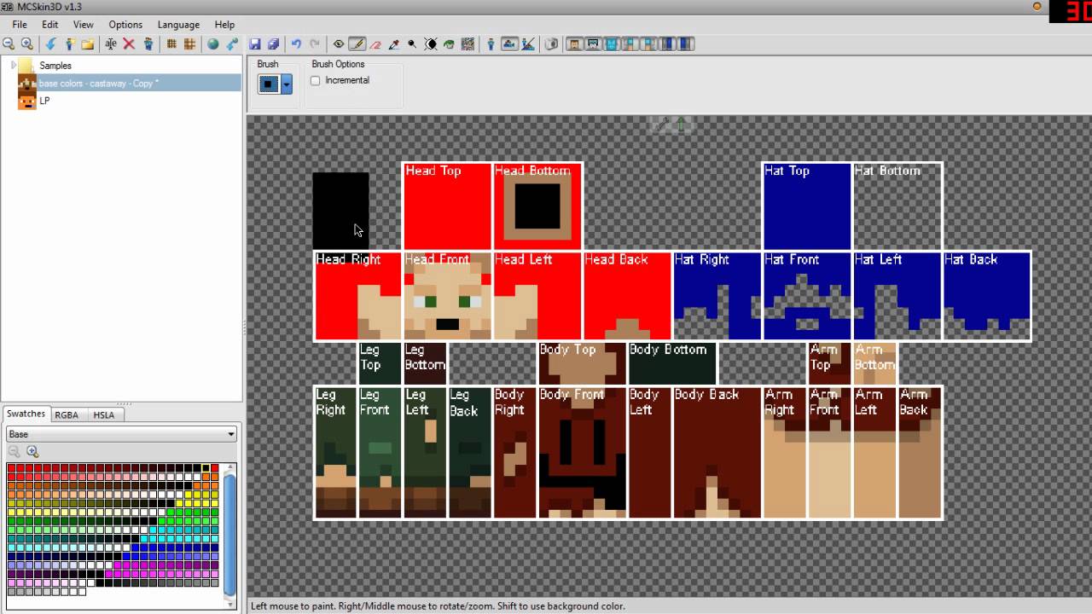1092x614 pixels.
Task: Toggle right arm part visibility
Action: click(648, 44)
